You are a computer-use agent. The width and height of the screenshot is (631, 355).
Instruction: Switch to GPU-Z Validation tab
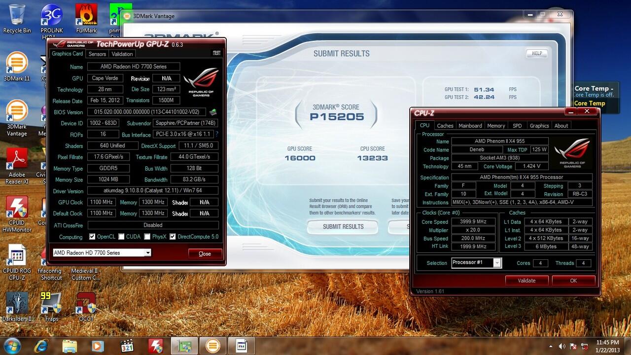click(122, 54)
